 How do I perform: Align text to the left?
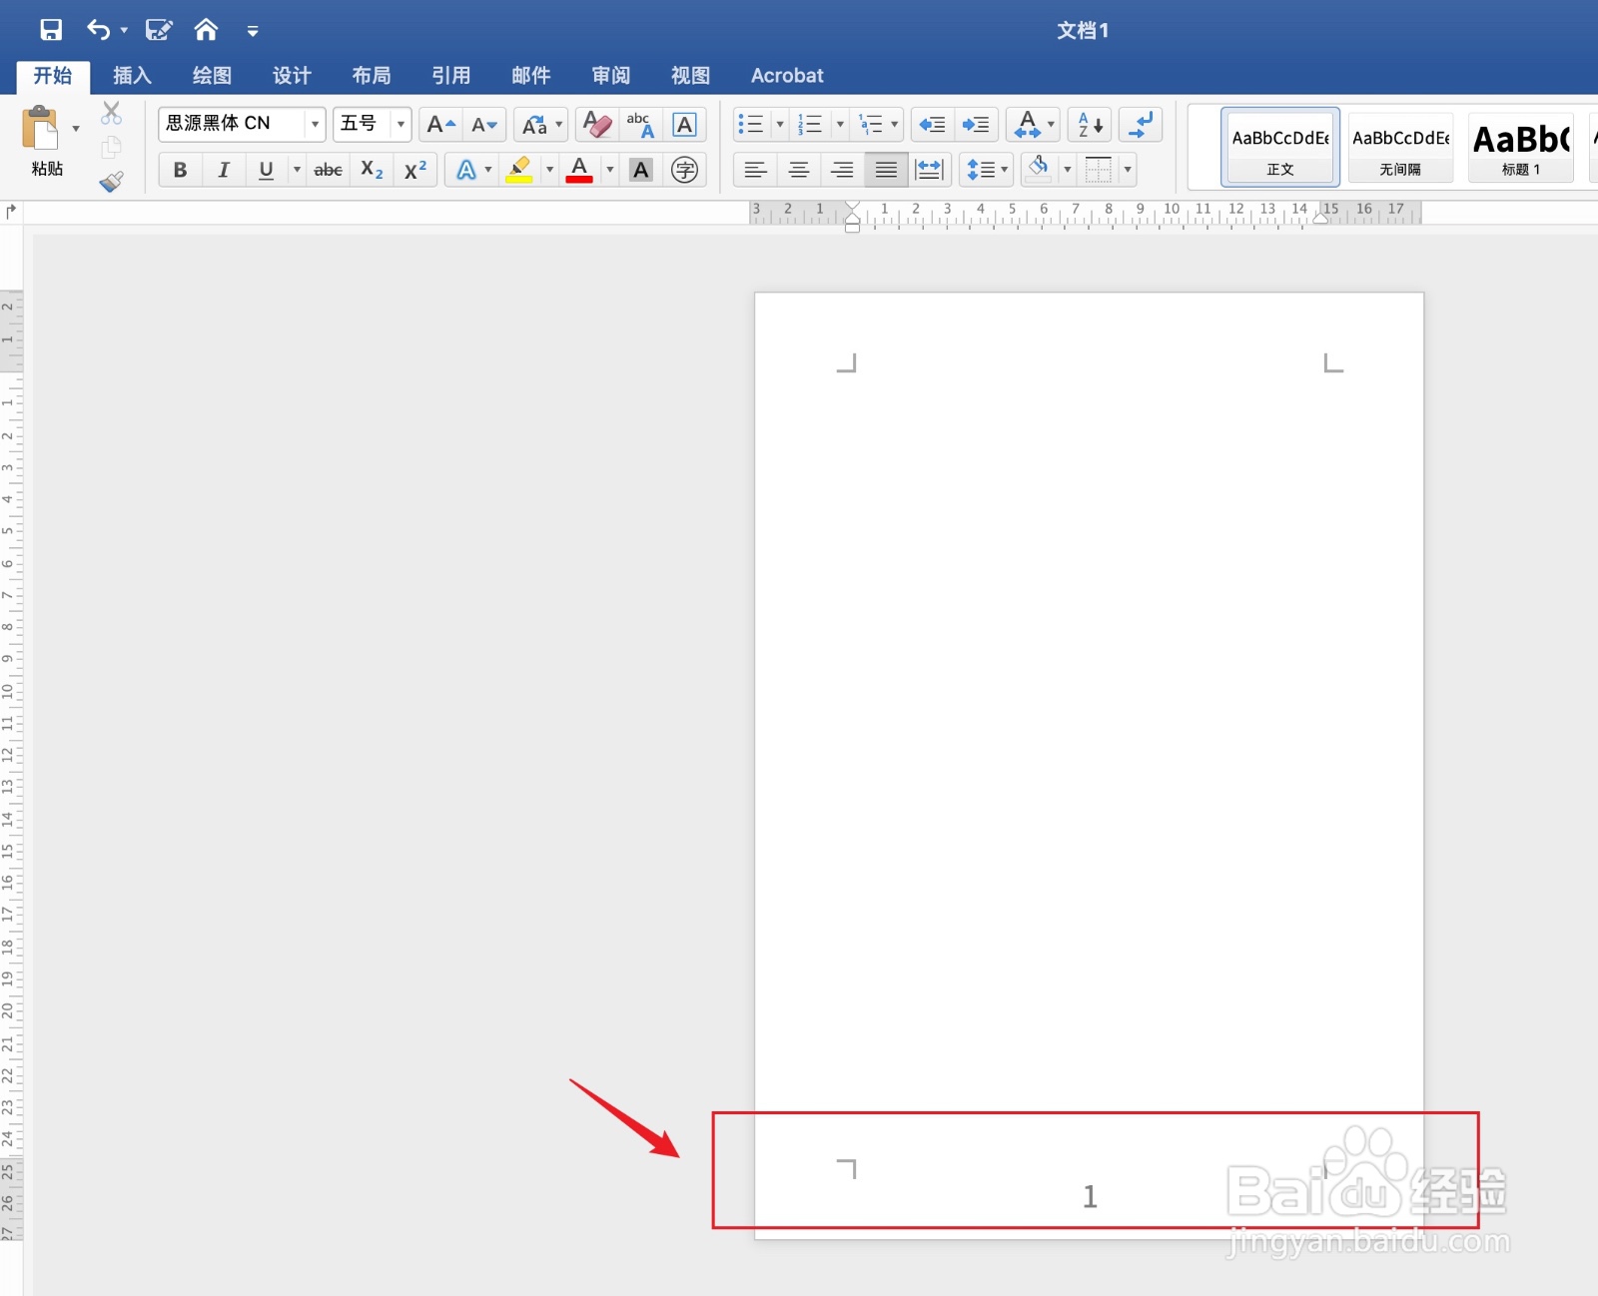756,170
